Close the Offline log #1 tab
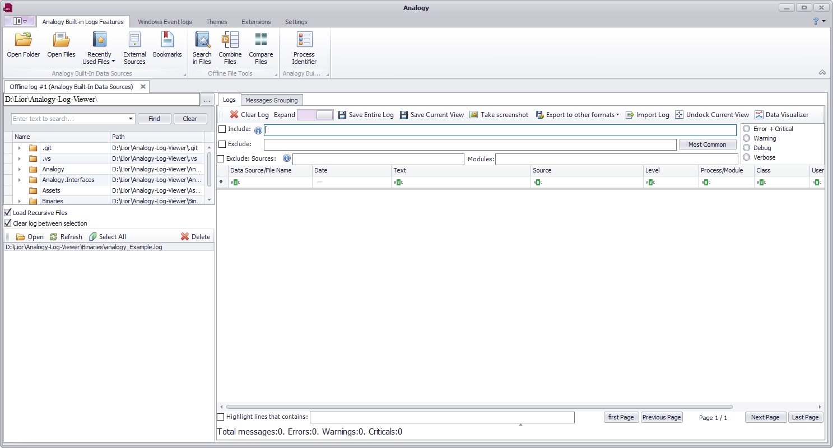 coord(143,87)
